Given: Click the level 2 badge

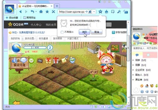Looking at the screenshot, I should click(50, 48).
